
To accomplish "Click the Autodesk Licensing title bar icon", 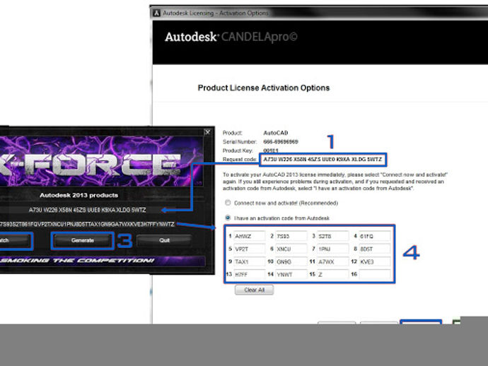I will click(156, 13).
